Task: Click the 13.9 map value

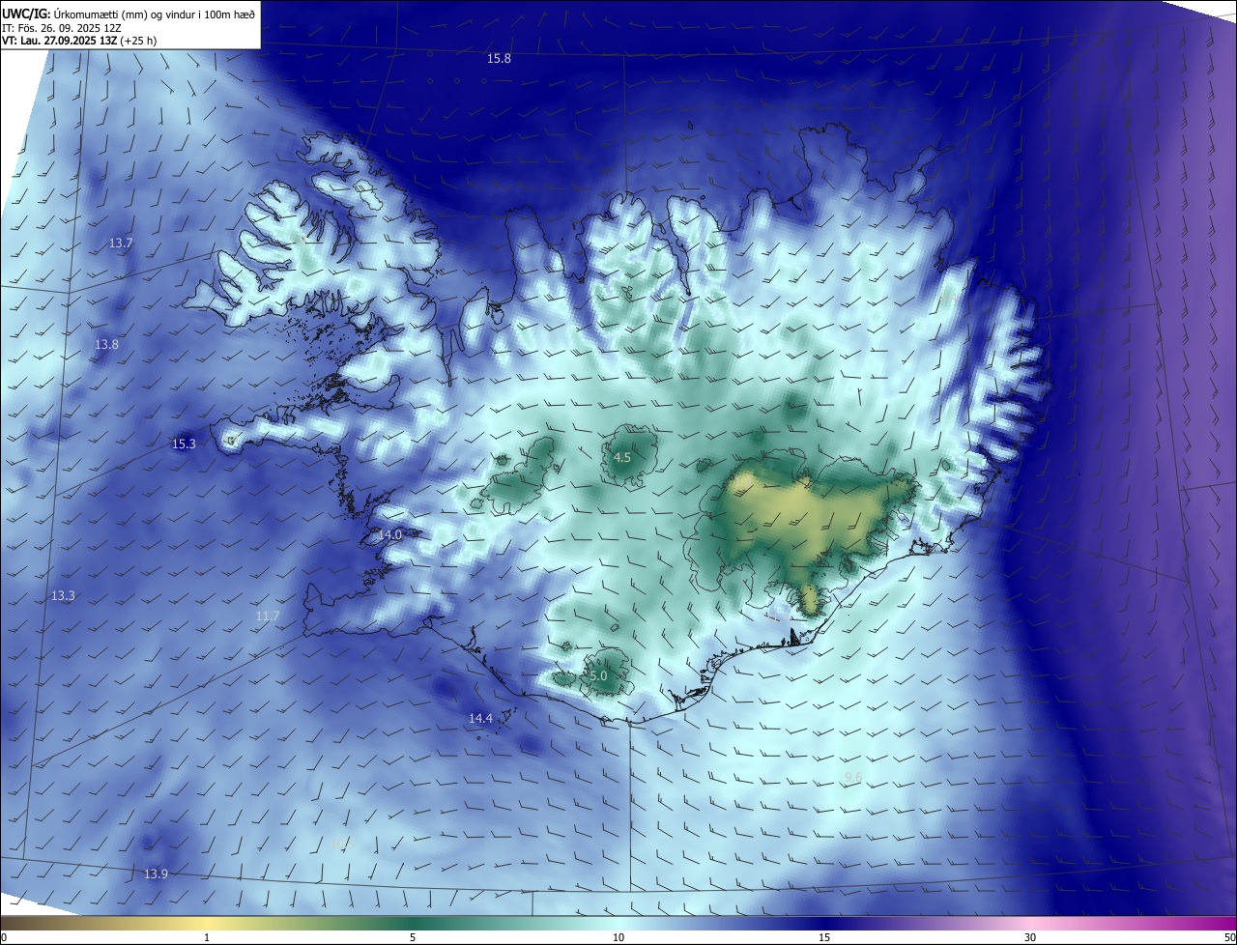Action: click(156, 874)
